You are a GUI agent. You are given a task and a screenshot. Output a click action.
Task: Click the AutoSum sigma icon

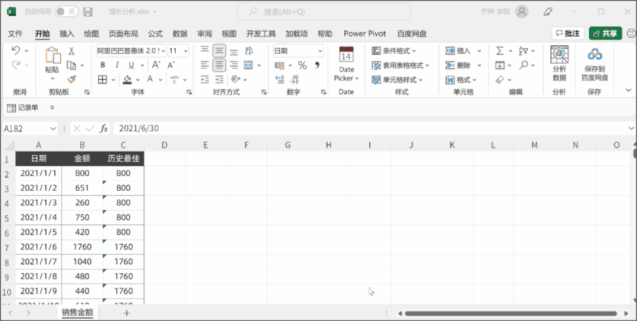[500, 51]
